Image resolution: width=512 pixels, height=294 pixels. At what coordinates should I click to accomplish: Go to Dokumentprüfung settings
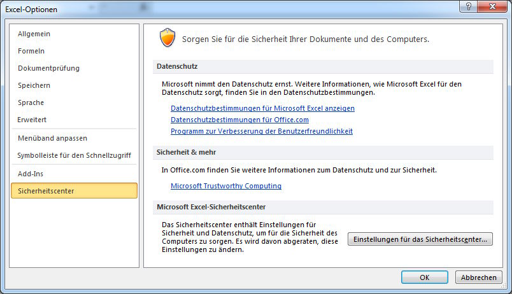point(48,68)
